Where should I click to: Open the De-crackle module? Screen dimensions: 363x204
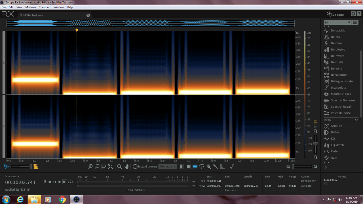tap(334, 31)
